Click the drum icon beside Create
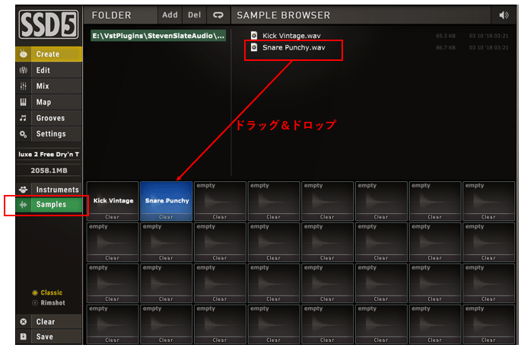 coord(24,54)
